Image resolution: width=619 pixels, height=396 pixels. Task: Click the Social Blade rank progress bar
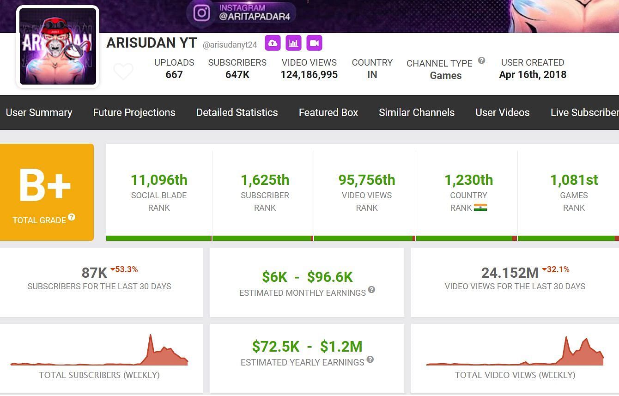[159, 238]
